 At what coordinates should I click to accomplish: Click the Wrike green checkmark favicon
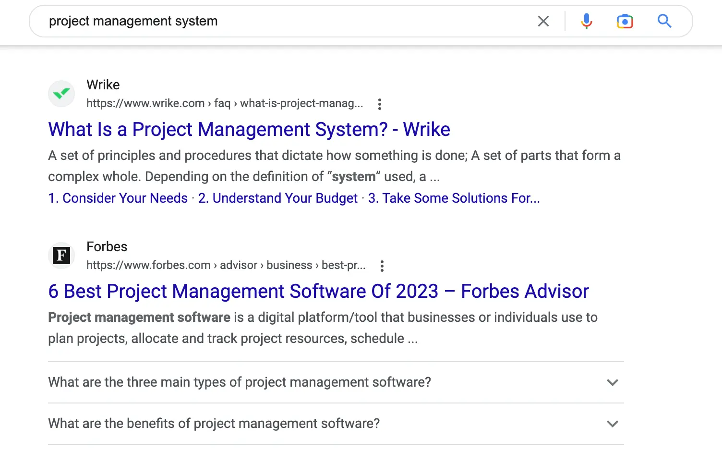pos(61,94)
